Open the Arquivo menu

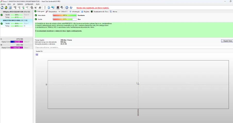(3, 4)
